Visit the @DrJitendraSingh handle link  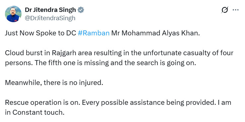point(50,18)
